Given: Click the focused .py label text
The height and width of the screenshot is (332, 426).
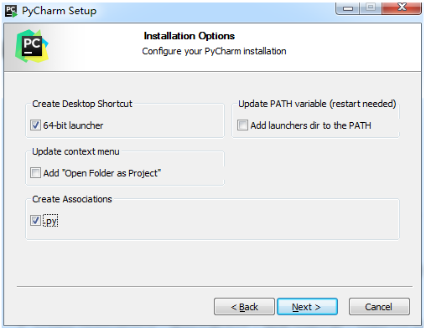Looking at the screenshot, I should [x=50, y=221].
